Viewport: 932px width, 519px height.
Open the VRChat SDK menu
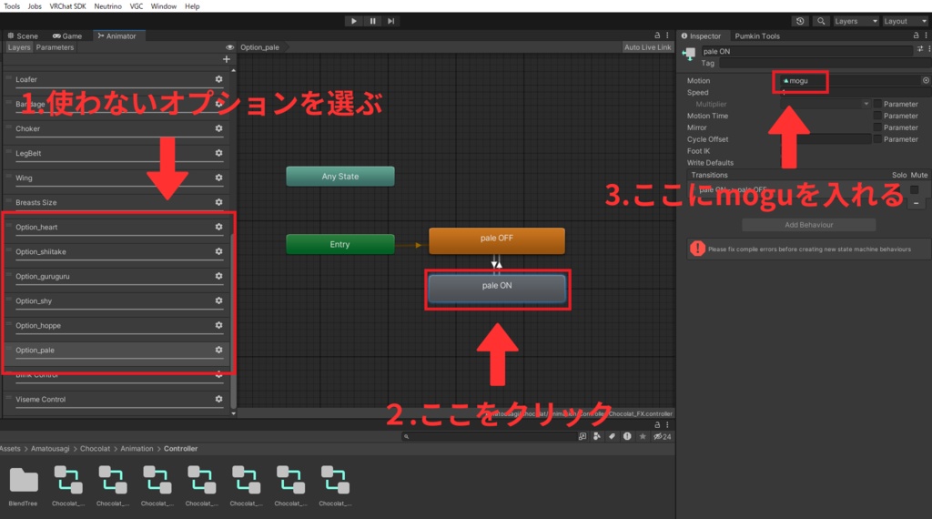coord(67,6)
